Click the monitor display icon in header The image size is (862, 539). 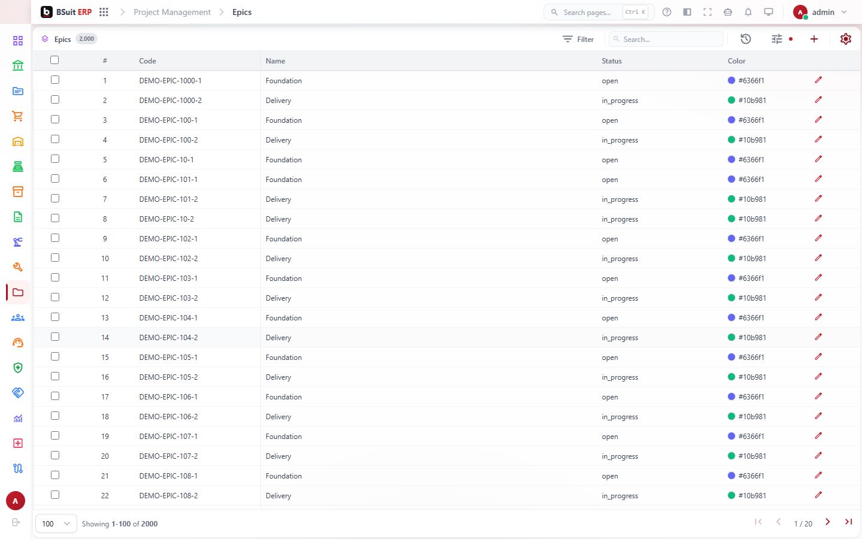point(769,12)
